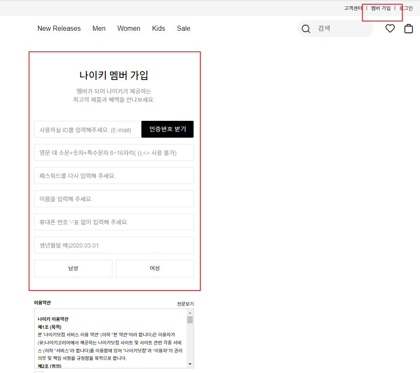
Task: Go to 고객센터 customer center link
Action: tap(353, 8)
